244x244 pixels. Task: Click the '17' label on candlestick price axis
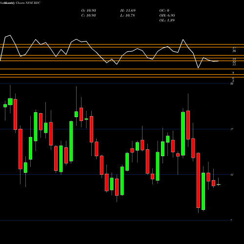click(x=232, y=129)
